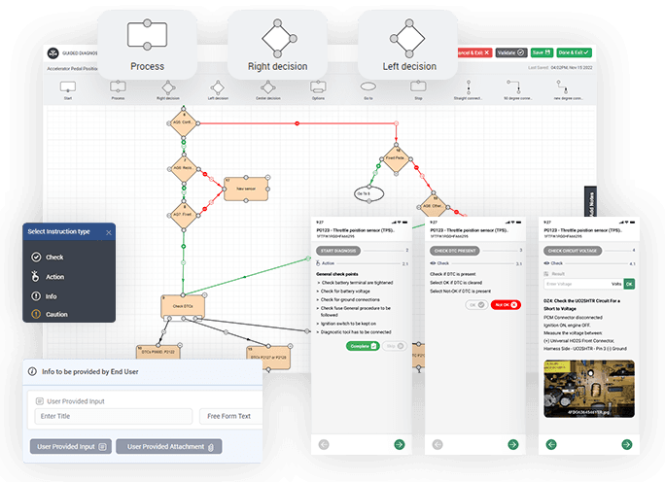
Task: Tap the START DIAGNOSIS step pill
Action: [338, 251]
